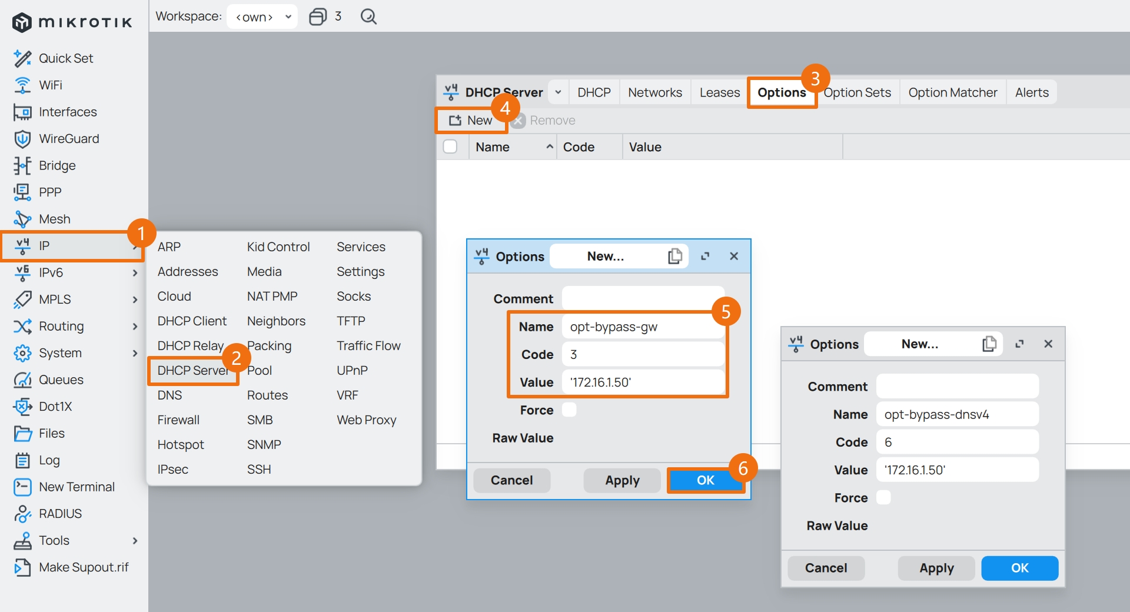Select DHCP Client in the IP submenu

pyautogui.click(x=192, y=321)
